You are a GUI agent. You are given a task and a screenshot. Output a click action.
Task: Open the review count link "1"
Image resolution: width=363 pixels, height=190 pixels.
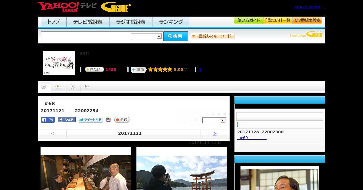tap(201, 70)
